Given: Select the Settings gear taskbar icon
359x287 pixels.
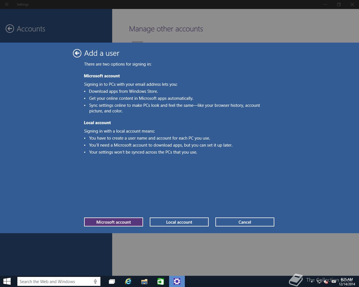Looking at the screenshot, I should (177, 281).
